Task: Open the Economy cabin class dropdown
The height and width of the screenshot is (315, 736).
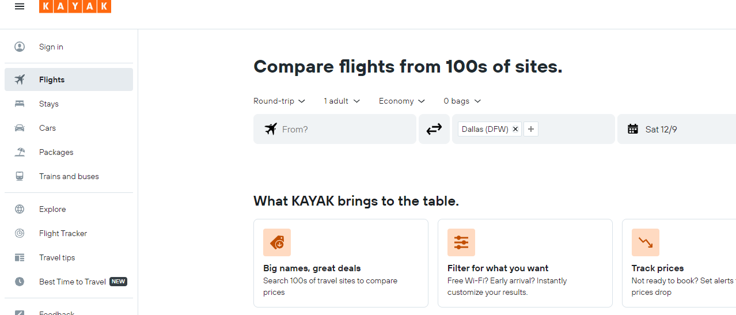Action: click(x=401, y=101)
